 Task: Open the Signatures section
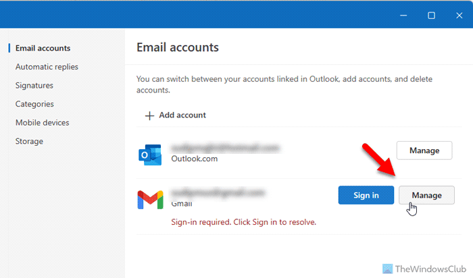(34, 86)
